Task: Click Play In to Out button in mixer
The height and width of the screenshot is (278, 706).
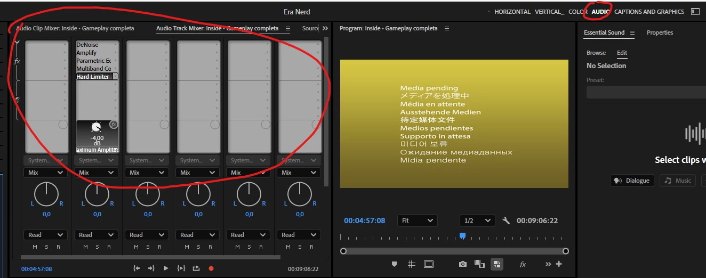Action: point(181,268)
